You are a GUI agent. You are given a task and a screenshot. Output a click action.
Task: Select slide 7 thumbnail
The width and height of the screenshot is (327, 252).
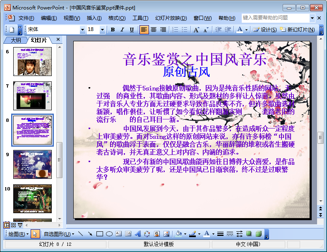coord(33,96)
